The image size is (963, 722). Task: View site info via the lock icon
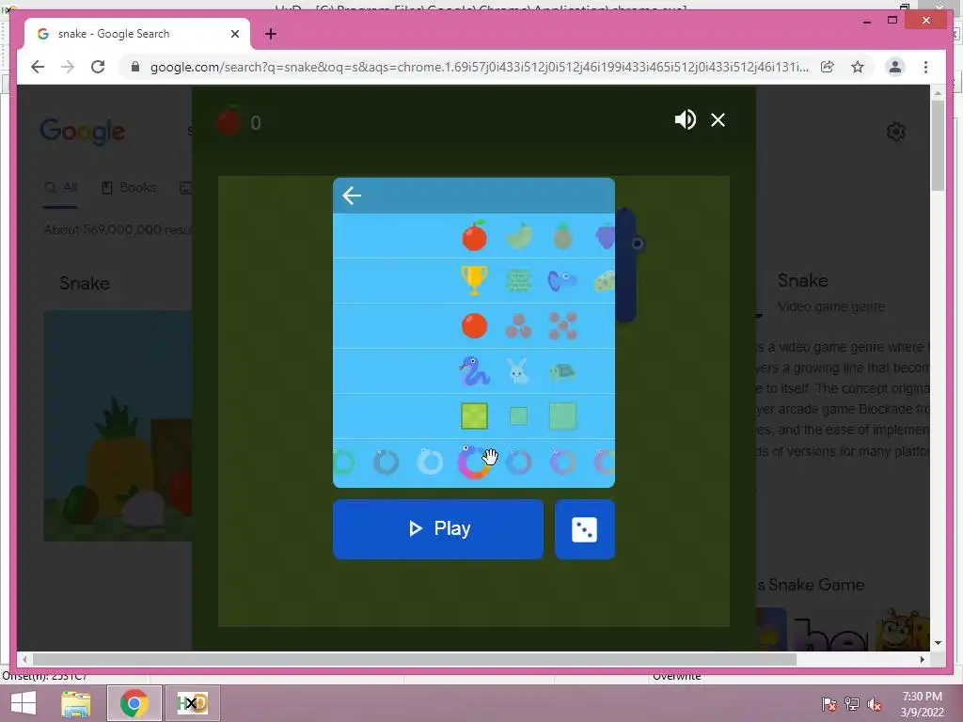click(135, 67)
